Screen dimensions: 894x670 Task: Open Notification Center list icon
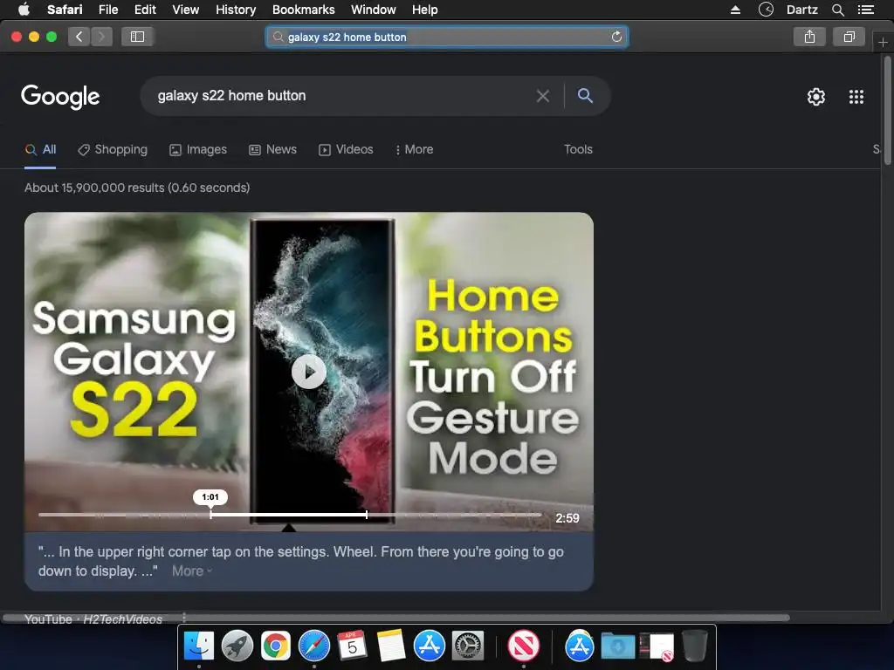pyautogui.click(x=866, y=10)
